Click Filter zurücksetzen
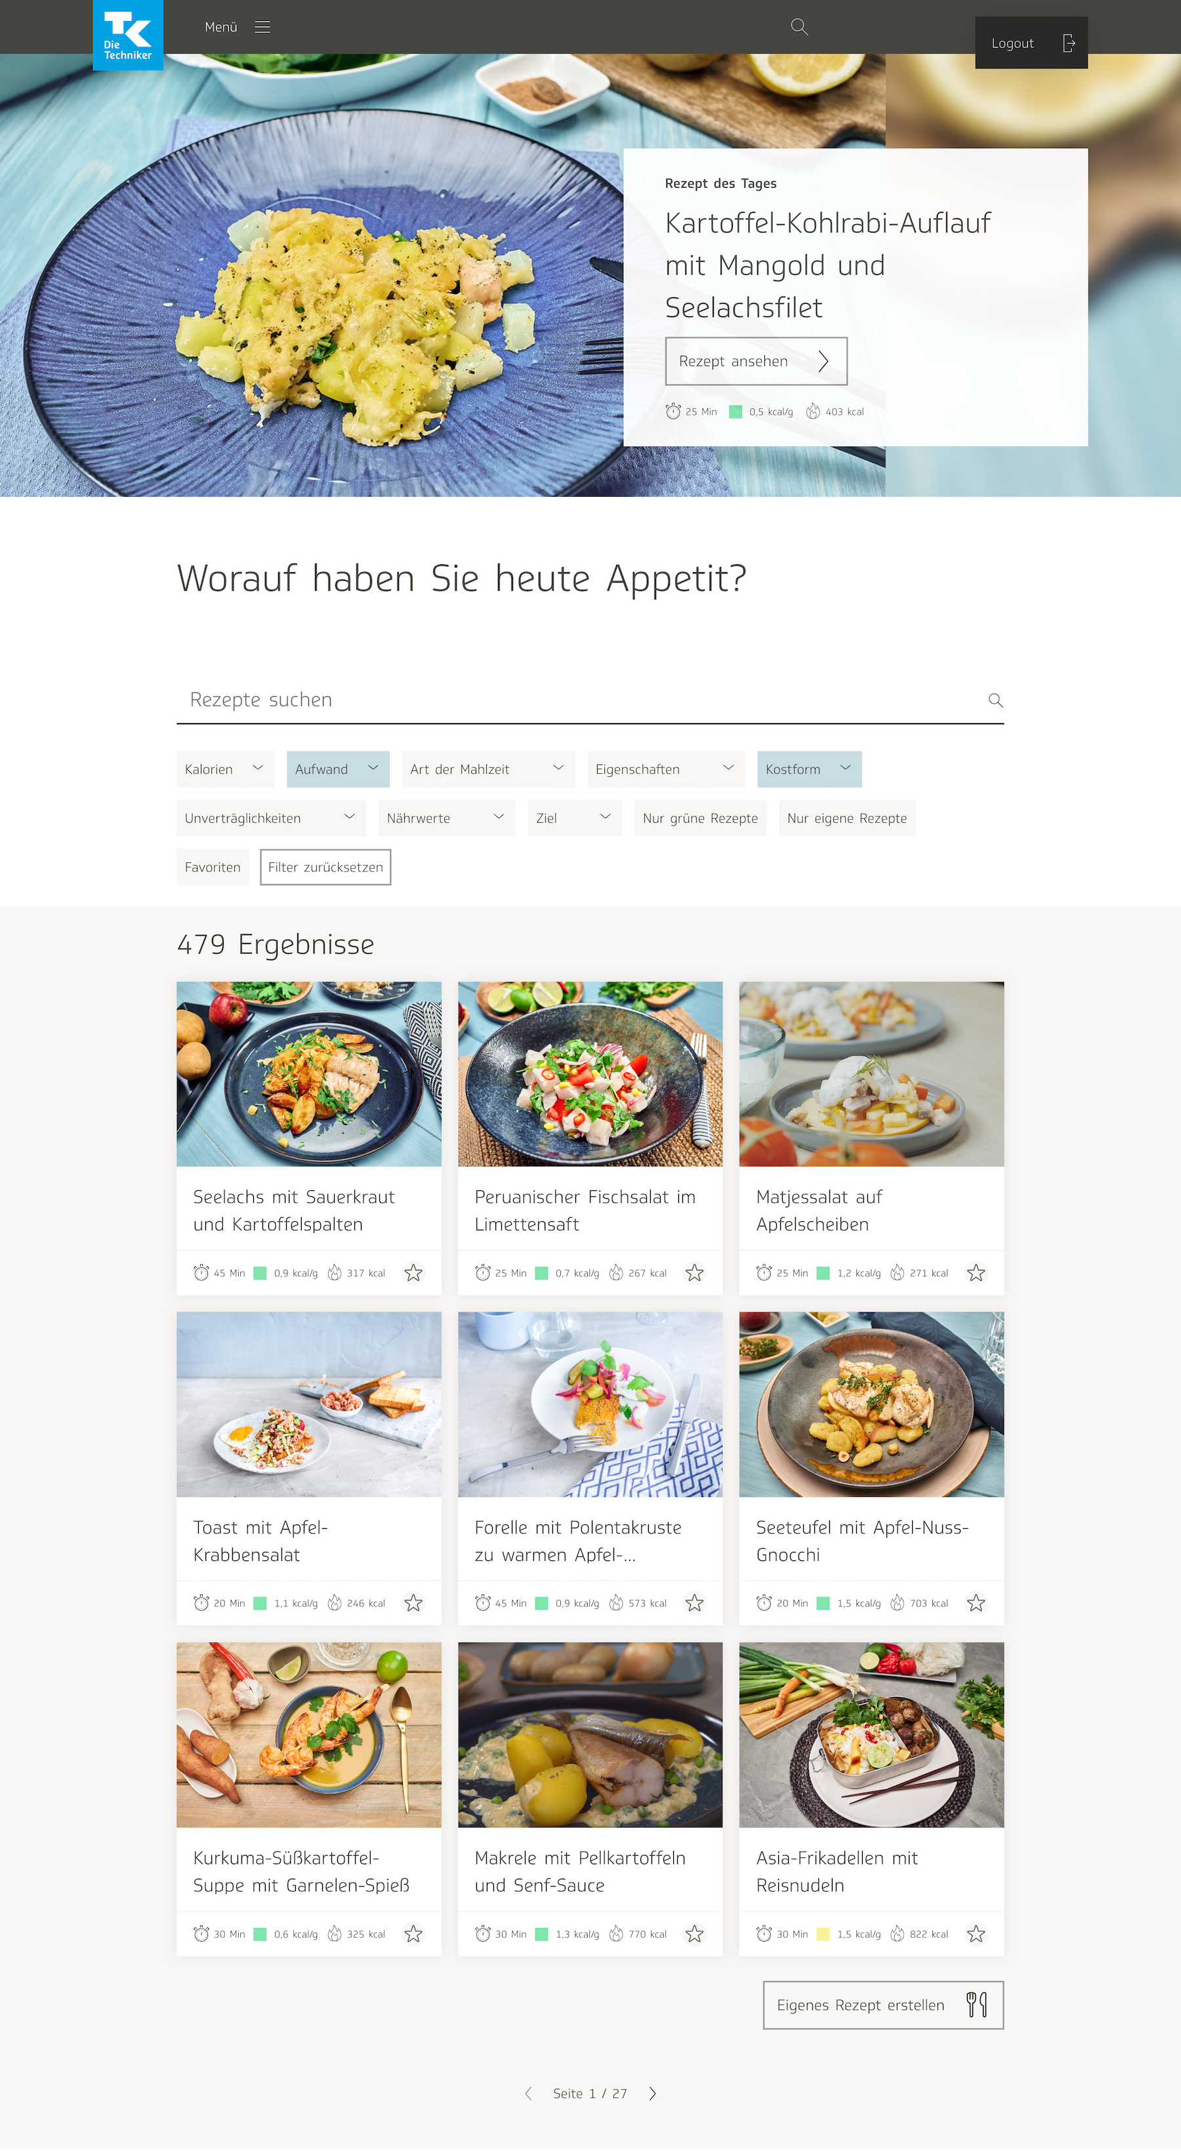Image resolution: width=1181 pixels, height=2151 pixels. tap(325, 867)
